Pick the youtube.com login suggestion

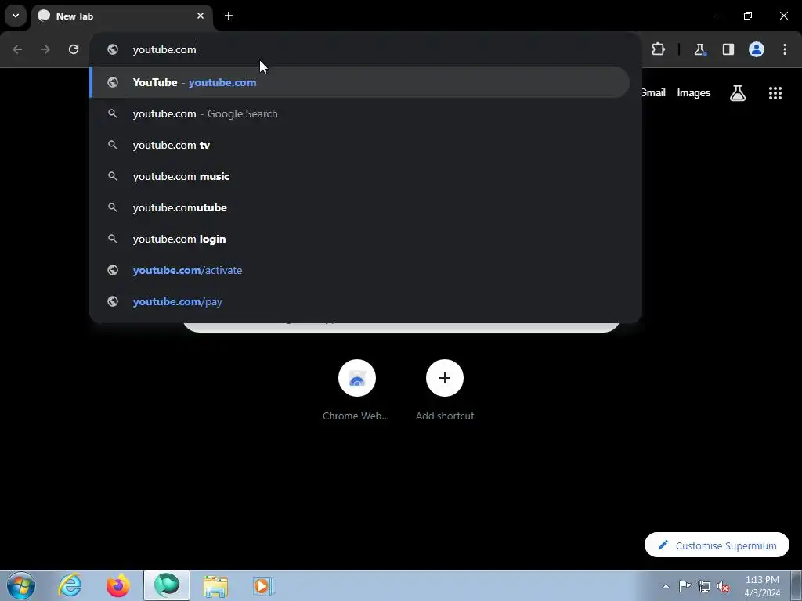359,239
